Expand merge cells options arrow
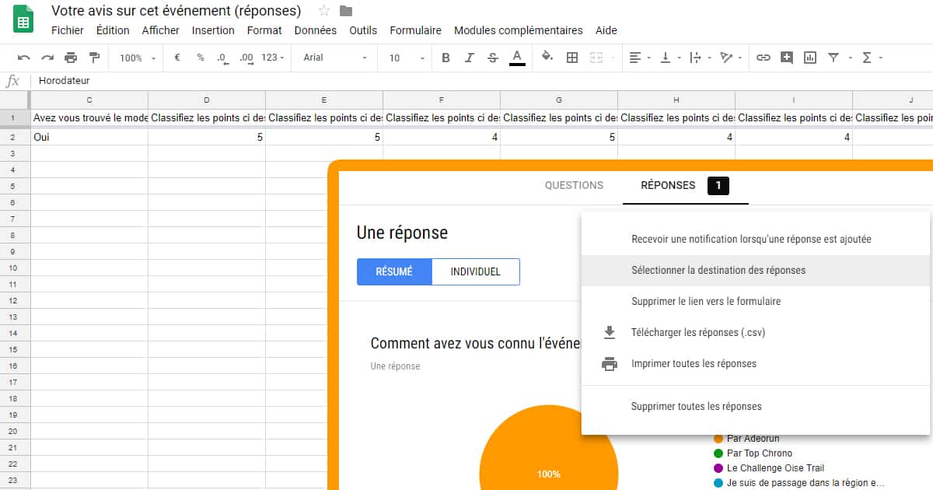 [x=612, y=58]
